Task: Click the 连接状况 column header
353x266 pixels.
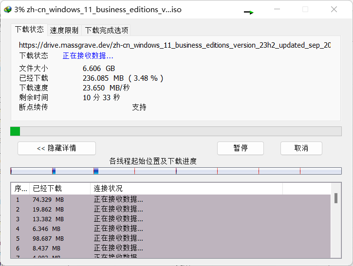Action: coord(186,188)
